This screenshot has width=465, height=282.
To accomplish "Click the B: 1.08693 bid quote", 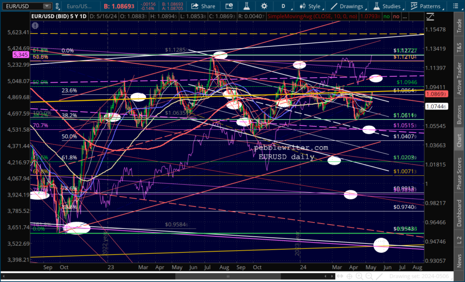I will (x=119, y=6).
